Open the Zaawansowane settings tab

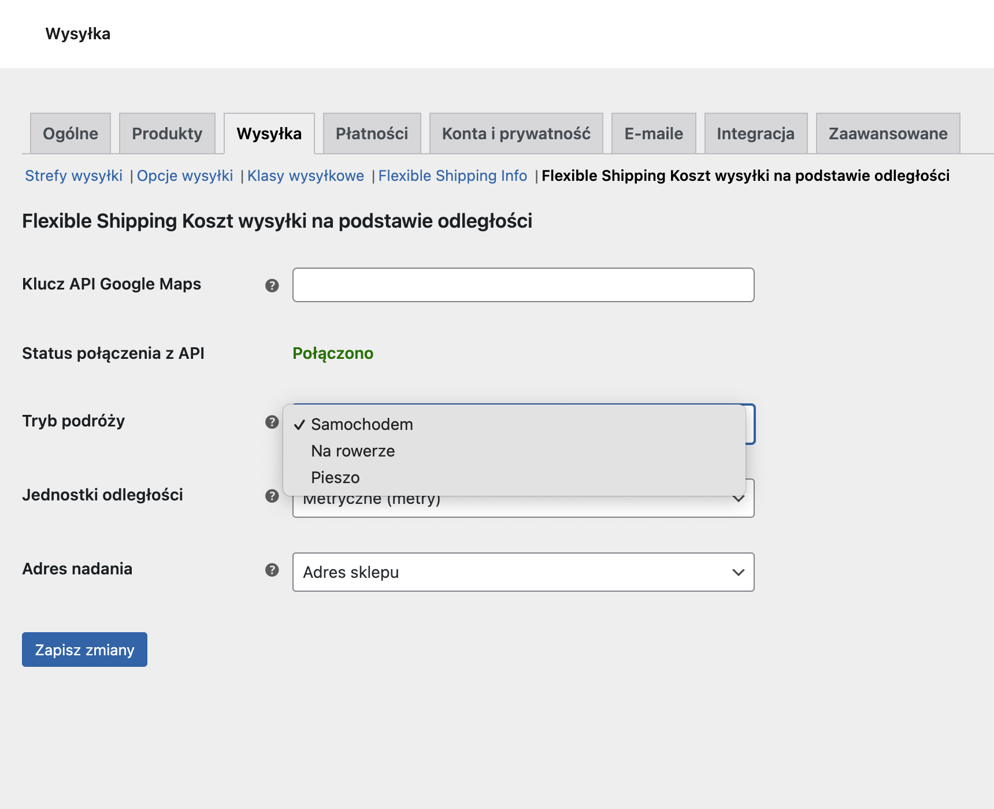point(888,133)
